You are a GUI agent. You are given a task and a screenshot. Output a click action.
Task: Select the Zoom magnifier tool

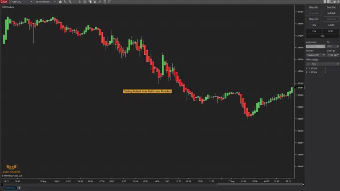pos(70,2)
